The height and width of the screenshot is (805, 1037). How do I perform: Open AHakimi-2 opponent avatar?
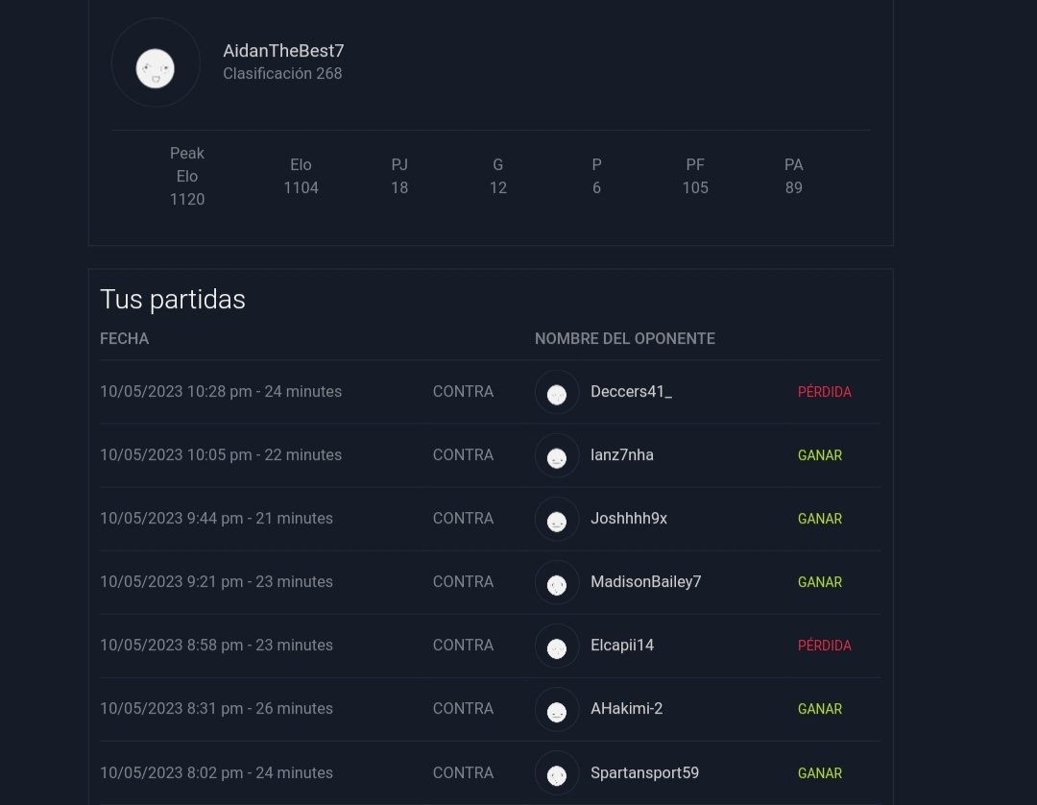point(557,710)
